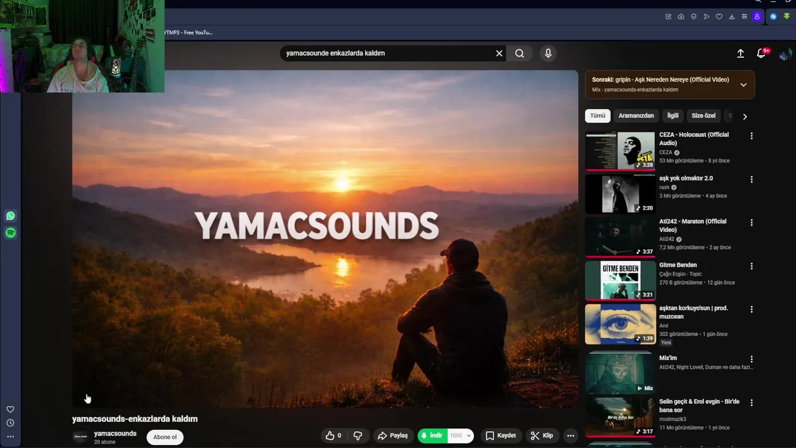This screenshot has width=796, height=448.
Task: Open the easy setup sliders icon
Action: (744, 17)
